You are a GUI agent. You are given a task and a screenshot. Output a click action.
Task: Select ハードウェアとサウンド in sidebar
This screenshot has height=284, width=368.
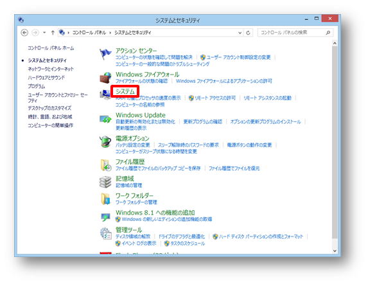click(46, 78)
